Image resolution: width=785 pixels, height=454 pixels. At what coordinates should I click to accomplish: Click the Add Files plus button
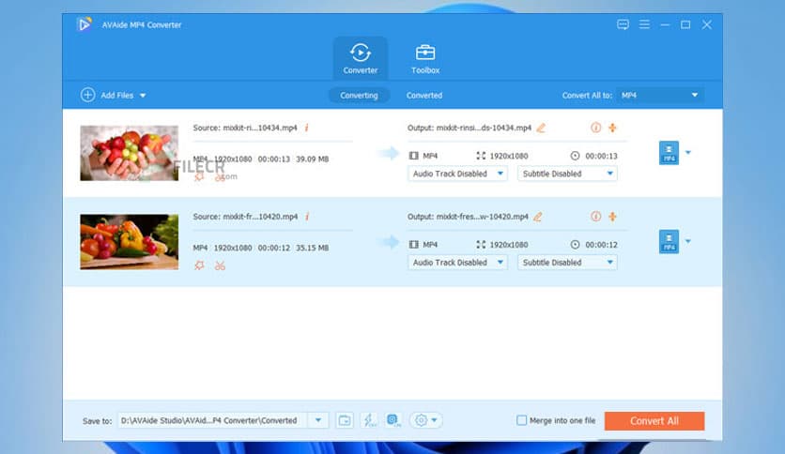[x=87, y=95]
